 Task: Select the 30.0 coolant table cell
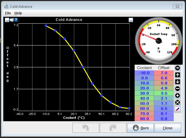pyautogui.click(x=145, y=93)
